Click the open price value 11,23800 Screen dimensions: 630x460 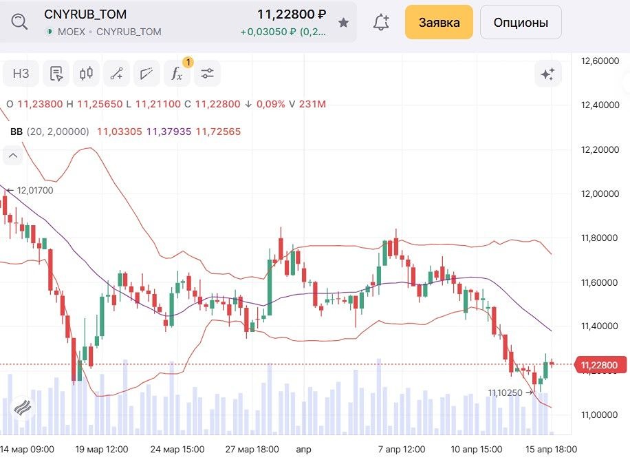coord(40,104)
